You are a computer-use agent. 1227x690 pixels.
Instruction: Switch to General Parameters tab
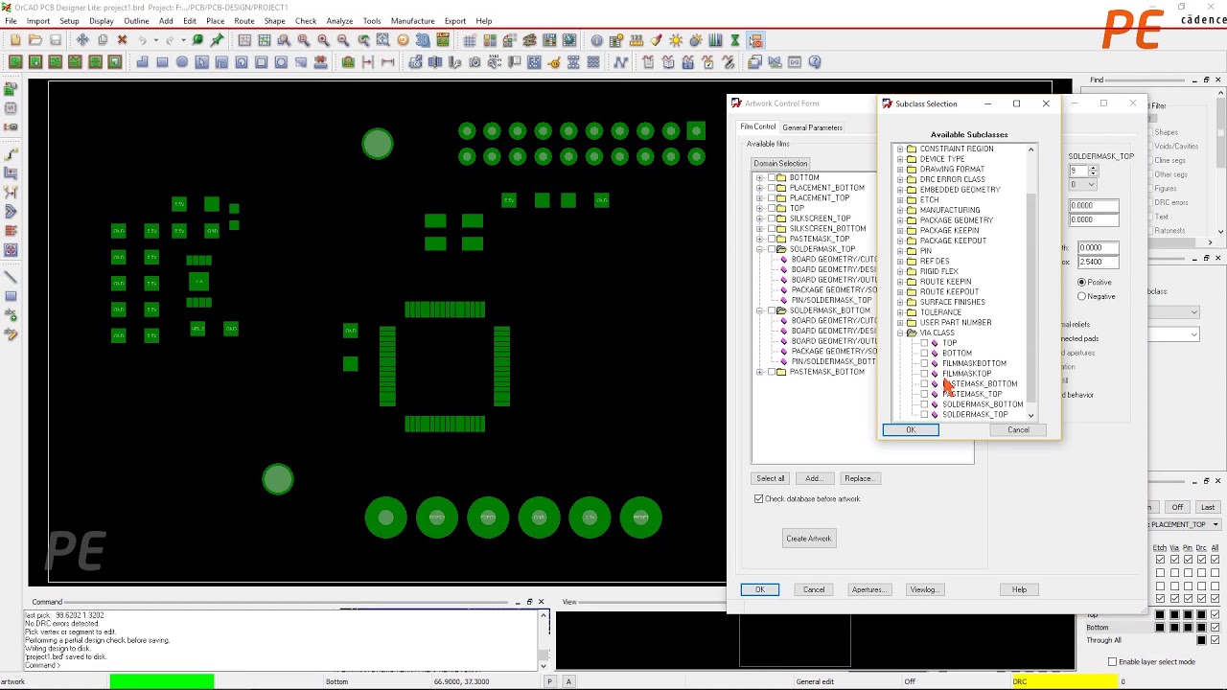pyautogui.click(x=812, y=127)
